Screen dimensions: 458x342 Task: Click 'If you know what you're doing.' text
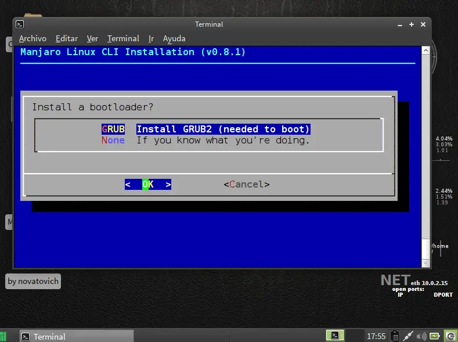(223, 140)
